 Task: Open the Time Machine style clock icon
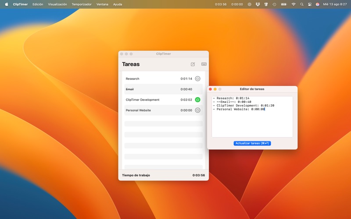click(274, 4)
